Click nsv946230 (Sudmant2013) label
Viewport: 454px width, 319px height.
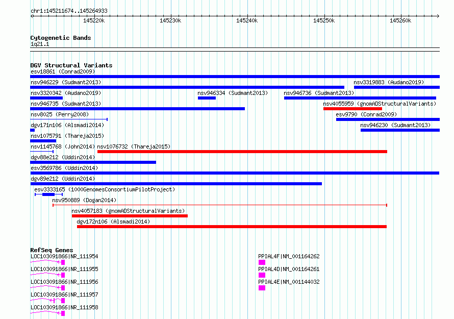395,125
